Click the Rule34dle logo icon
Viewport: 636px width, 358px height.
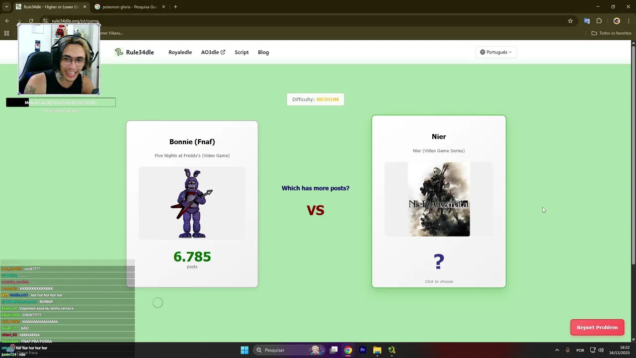(119, 52)
